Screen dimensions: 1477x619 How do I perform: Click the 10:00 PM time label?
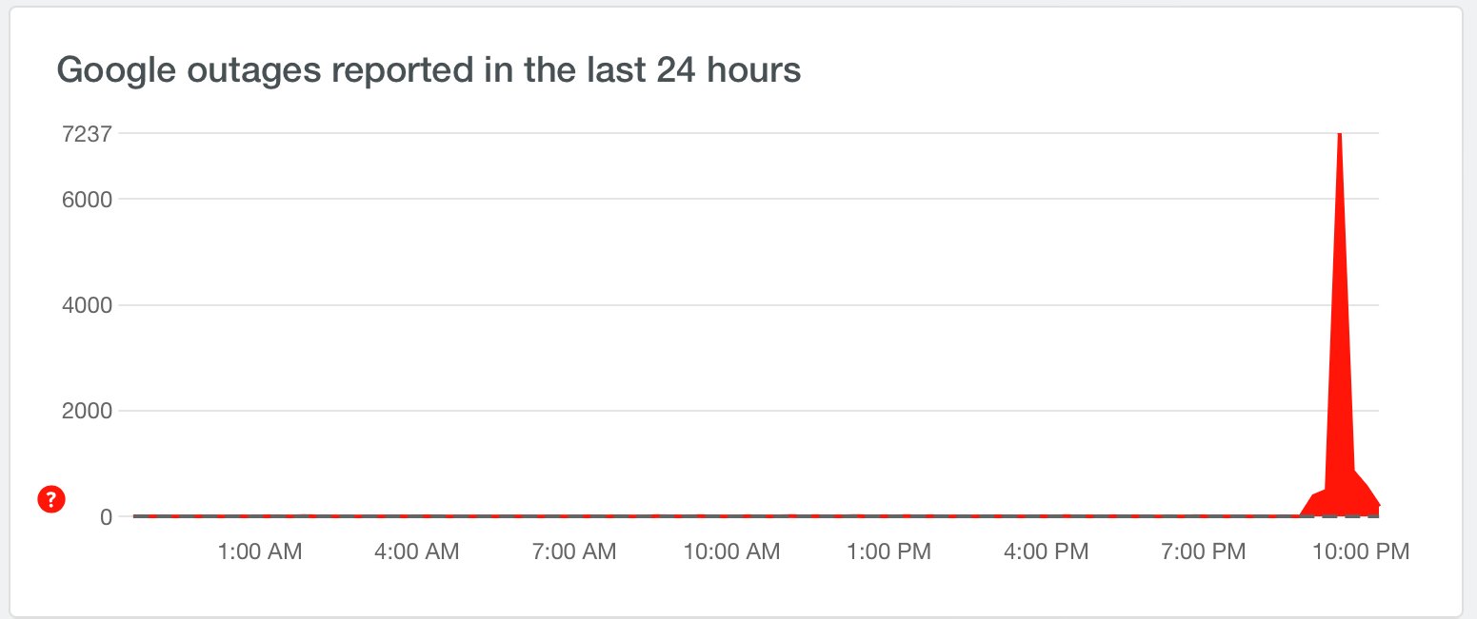[x=1359, y=551]
